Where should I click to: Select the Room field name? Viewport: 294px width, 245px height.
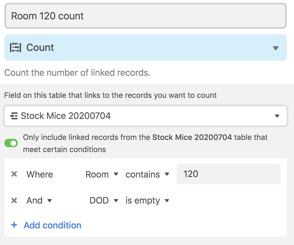[x=97, y=174]
